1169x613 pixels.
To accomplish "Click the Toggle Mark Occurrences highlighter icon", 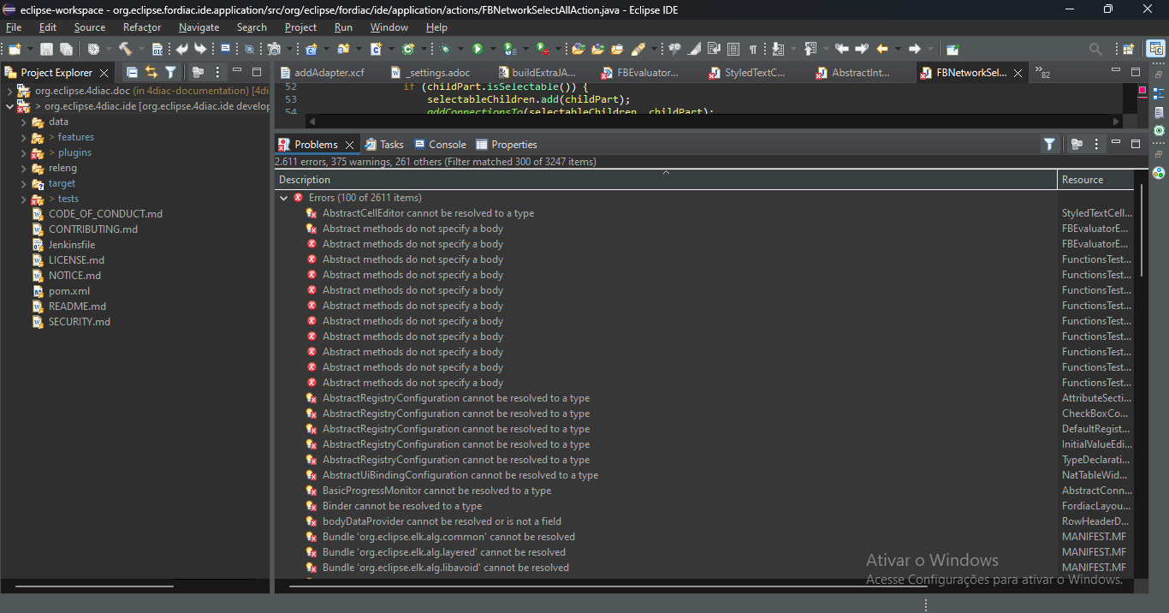I will coord(694,49).
